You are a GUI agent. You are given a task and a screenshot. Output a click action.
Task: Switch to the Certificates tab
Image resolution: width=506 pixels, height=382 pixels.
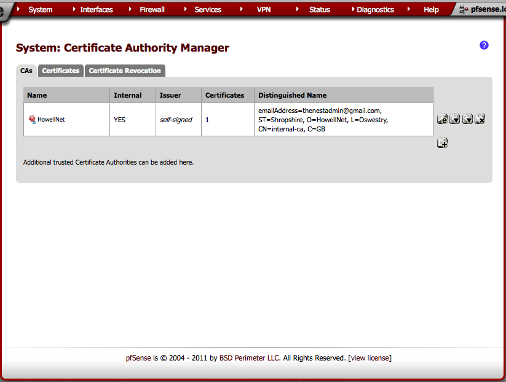tap(61, 71)
